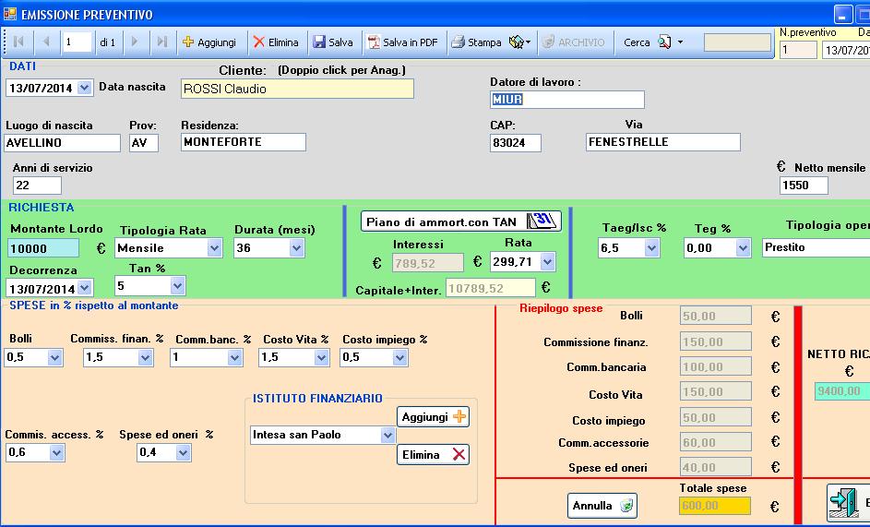This screenshot has height=527, width=870.
Task: Click the Cliente field ROSSI Claudio
Action: tap(297, 89)
